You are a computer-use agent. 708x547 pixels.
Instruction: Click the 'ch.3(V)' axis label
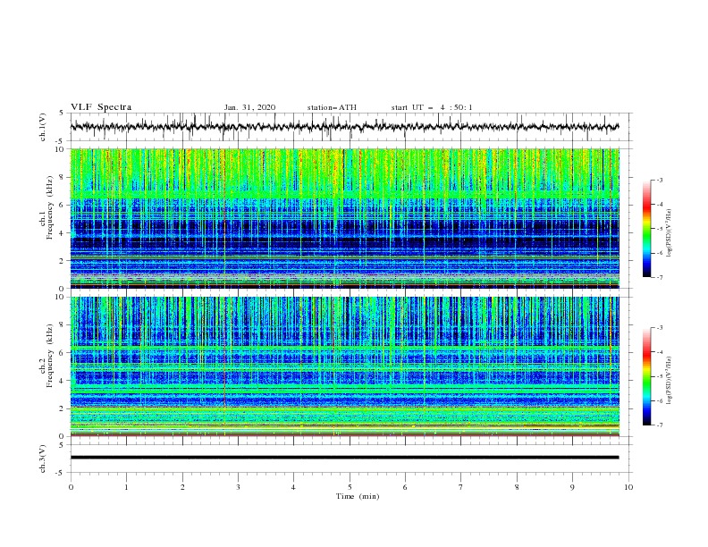point(43,459)
